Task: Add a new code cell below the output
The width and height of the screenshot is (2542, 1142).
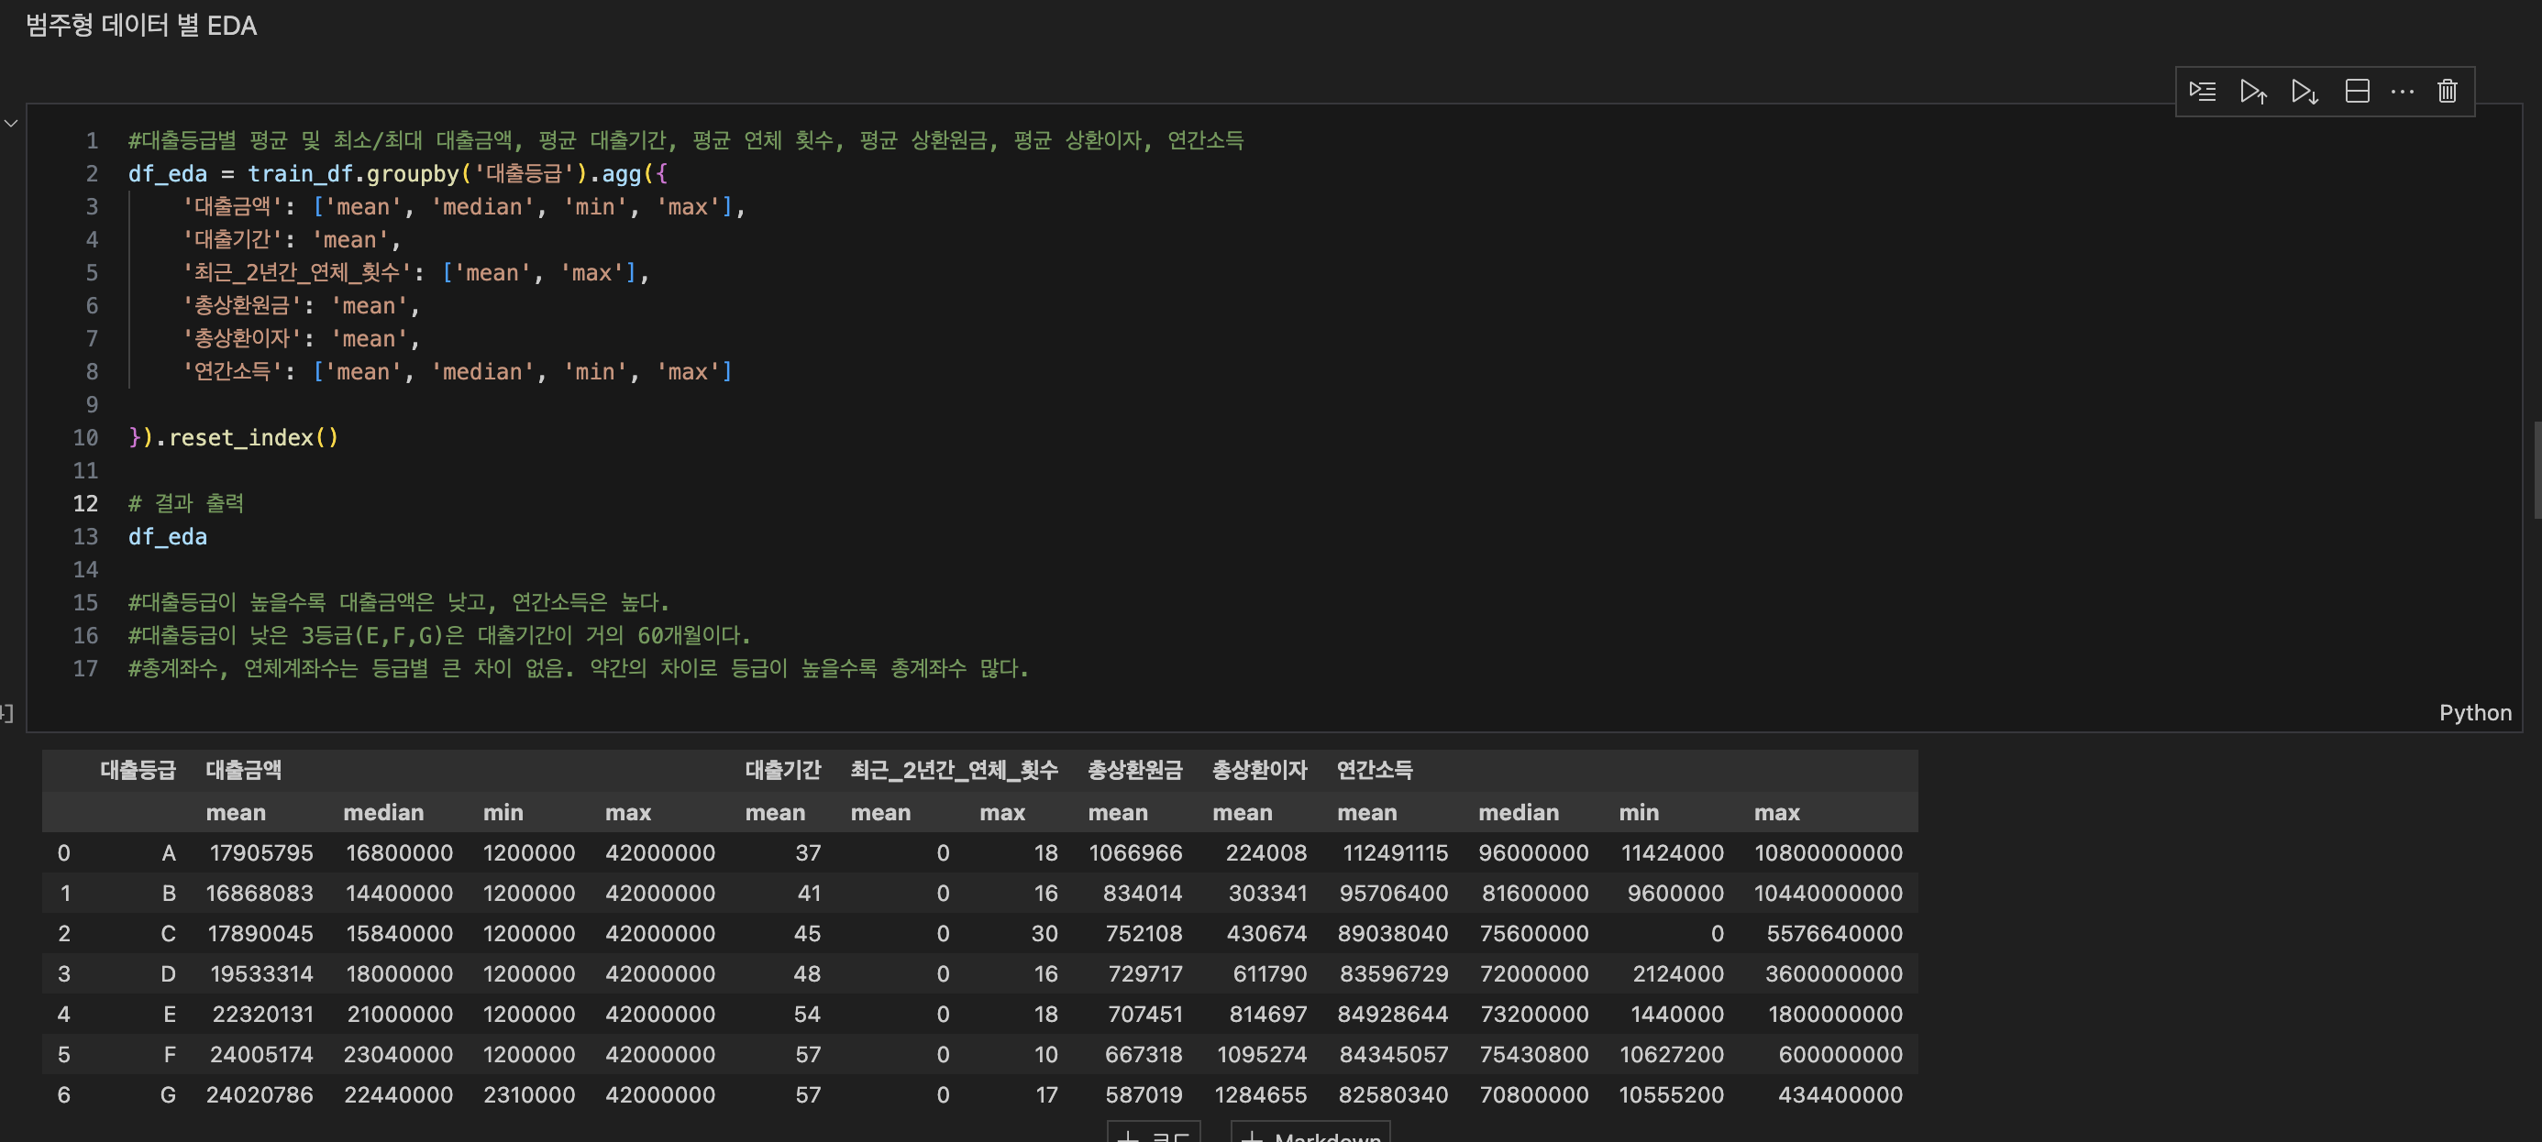Action: (1153, 1132)
